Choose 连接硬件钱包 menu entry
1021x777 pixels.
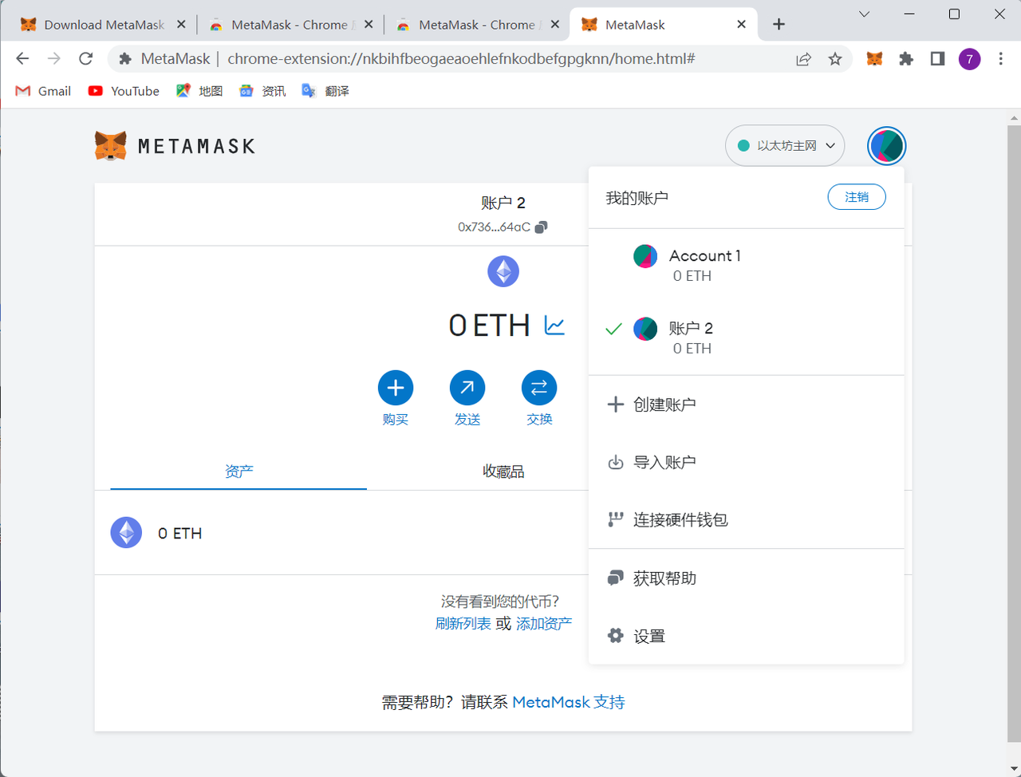tap(746, 519)
